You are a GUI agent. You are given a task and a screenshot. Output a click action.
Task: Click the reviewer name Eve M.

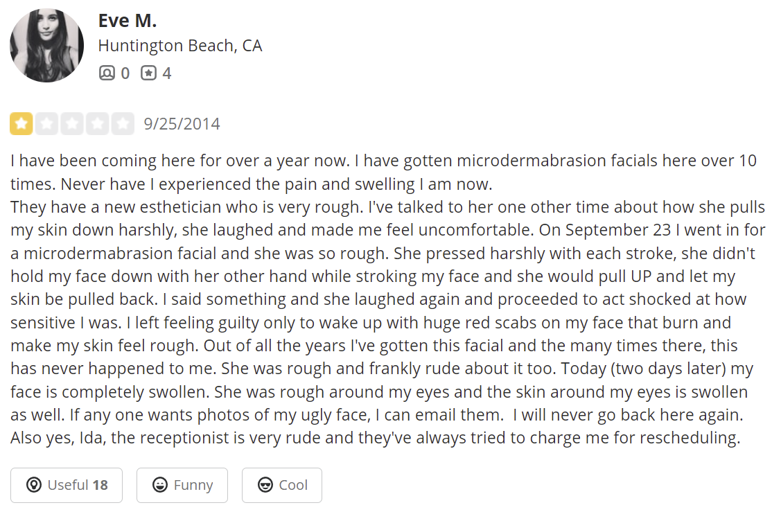click(127, 21)
